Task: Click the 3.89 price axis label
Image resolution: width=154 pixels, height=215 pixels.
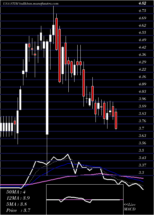Action: pyautogui.click(x=142, y=106)
